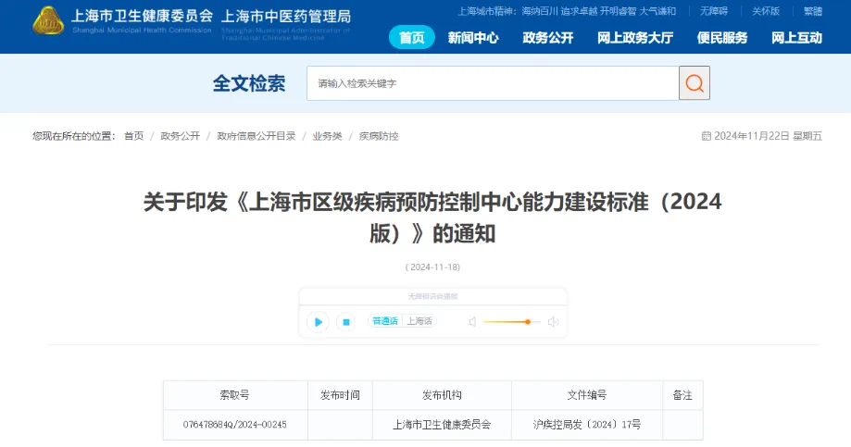Click the 全文检索 heading
This screenshot has height=447, width=851.
pyautogui.click(x=249, y=83)
